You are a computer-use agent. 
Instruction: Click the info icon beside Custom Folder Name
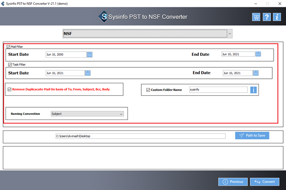pos(253,90)
